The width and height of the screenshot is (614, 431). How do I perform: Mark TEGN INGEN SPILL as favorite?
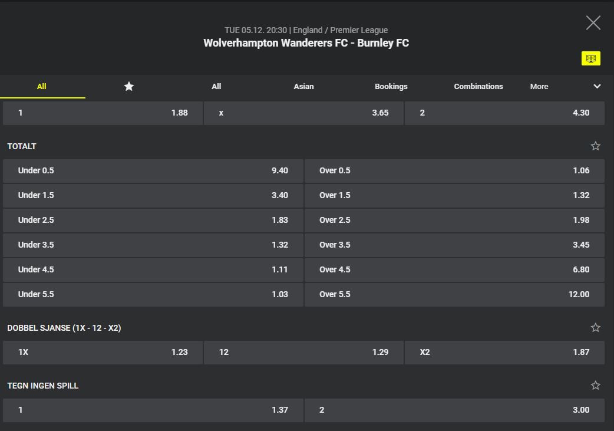[595, 386]
